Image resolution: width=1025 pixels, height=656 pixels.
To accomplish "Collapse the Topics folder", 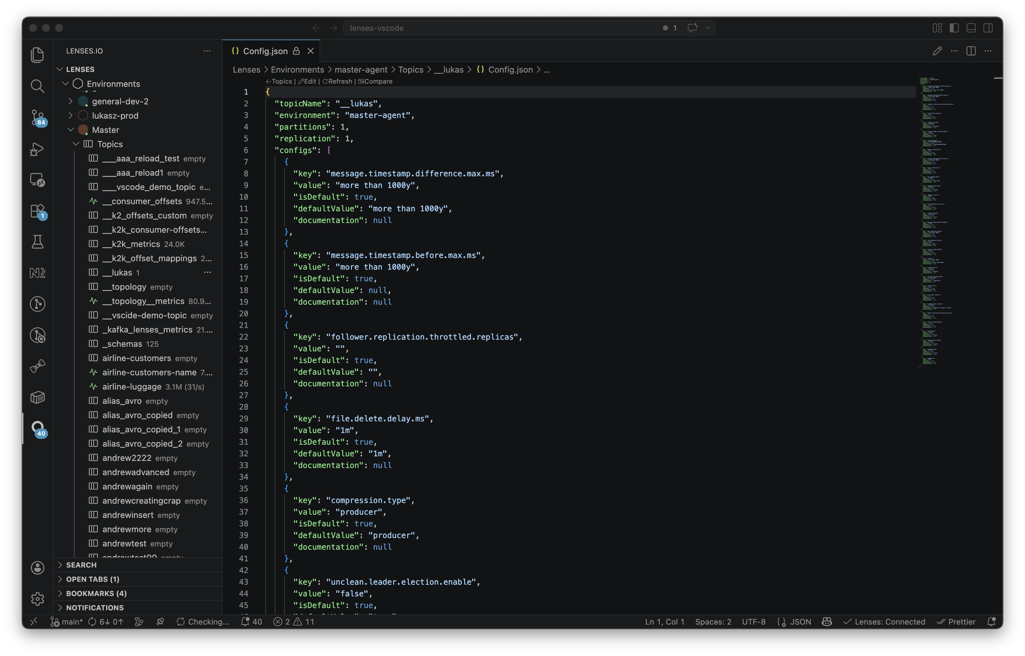I will (x=76, y=144).
